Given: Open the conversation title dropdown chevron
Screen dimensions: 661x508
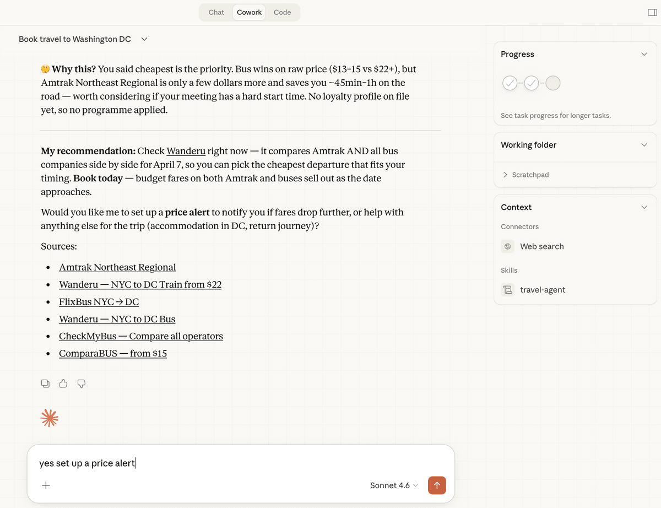Looking at the screenshot, I should pyautogui.click(x=144, y=39).
